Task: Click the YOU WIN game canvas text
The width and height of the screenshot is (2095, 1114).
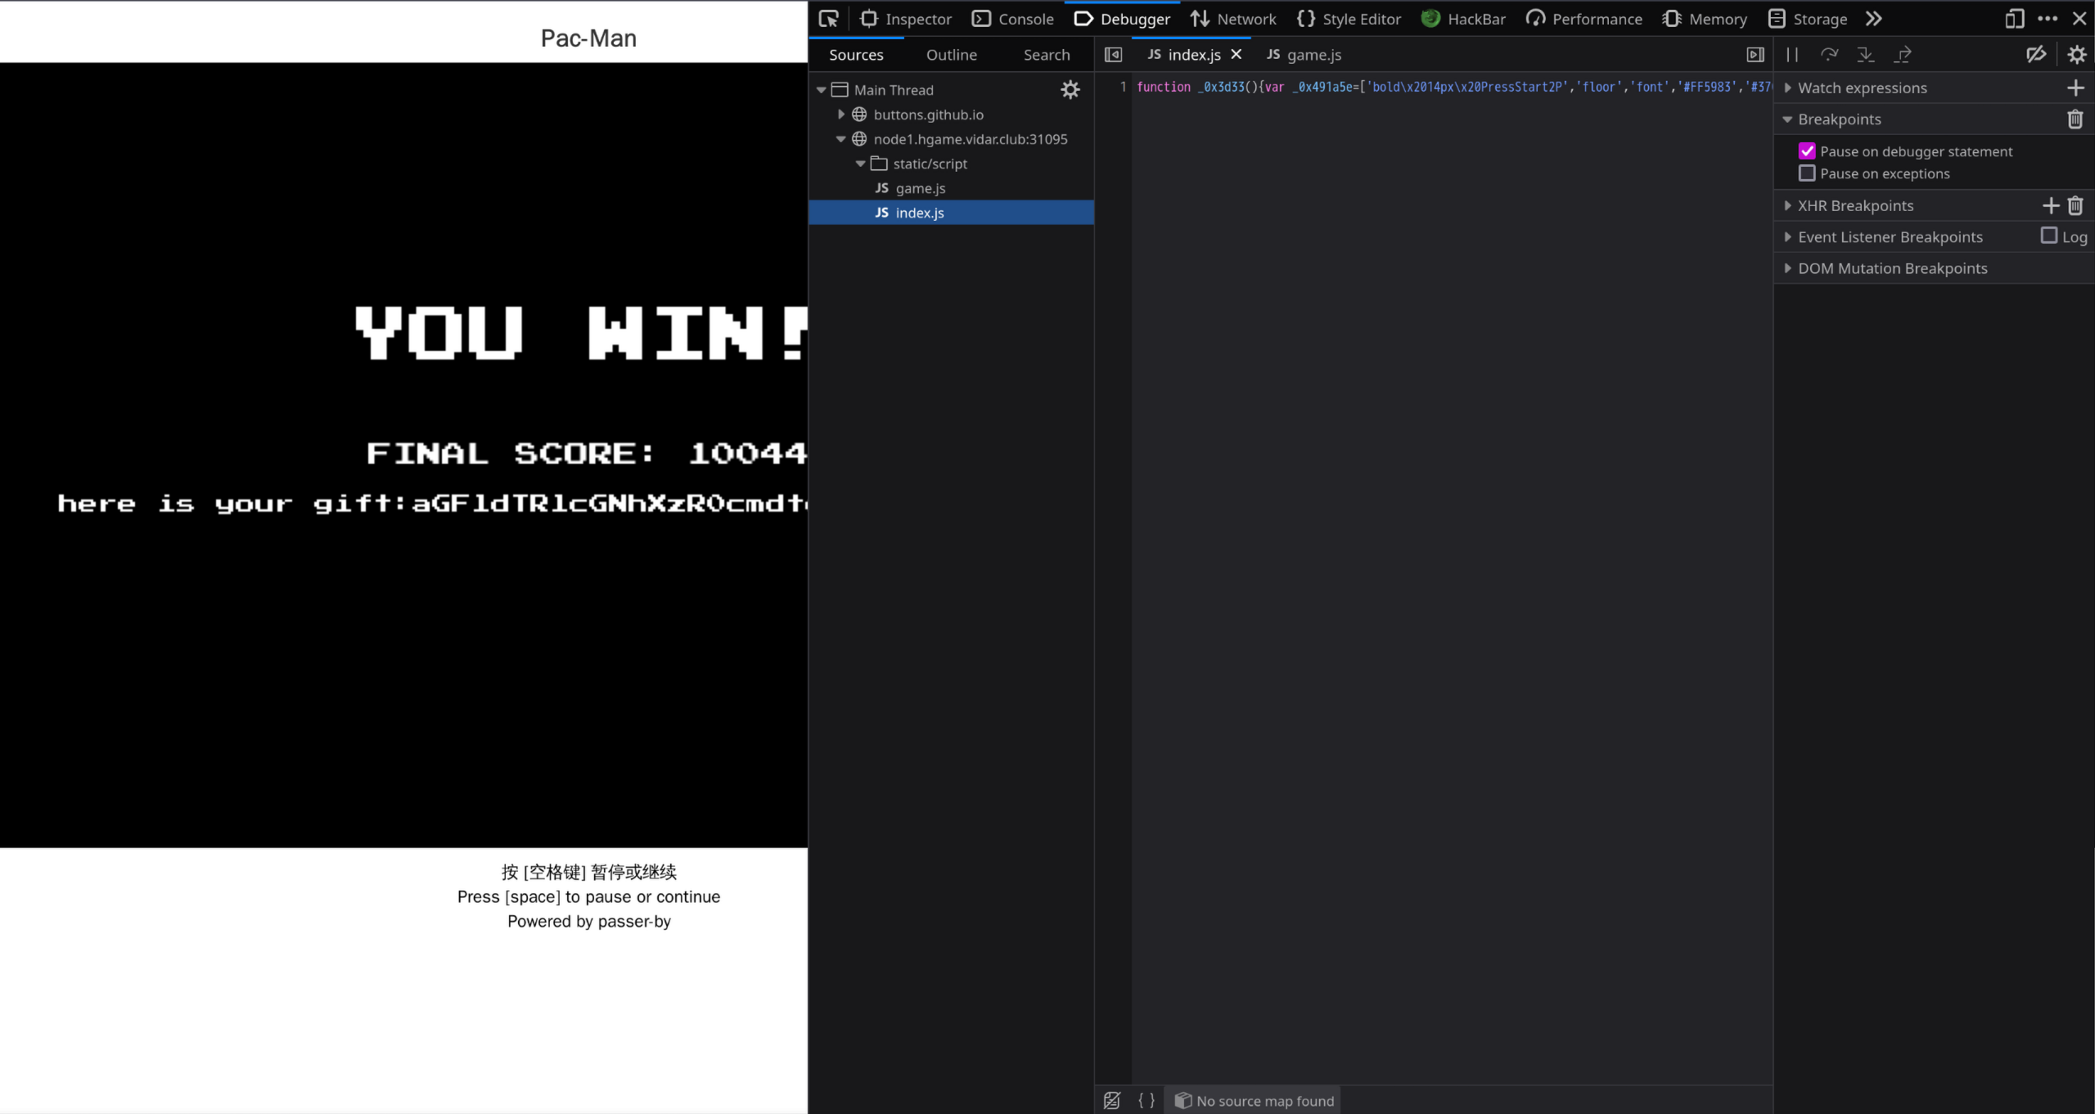Action: tap(581, 332)
